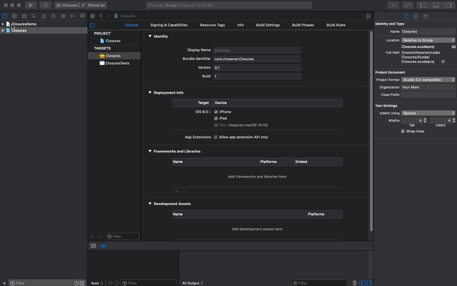Show the Source Control navigator

pyautogui.click(x=14, y=16)
